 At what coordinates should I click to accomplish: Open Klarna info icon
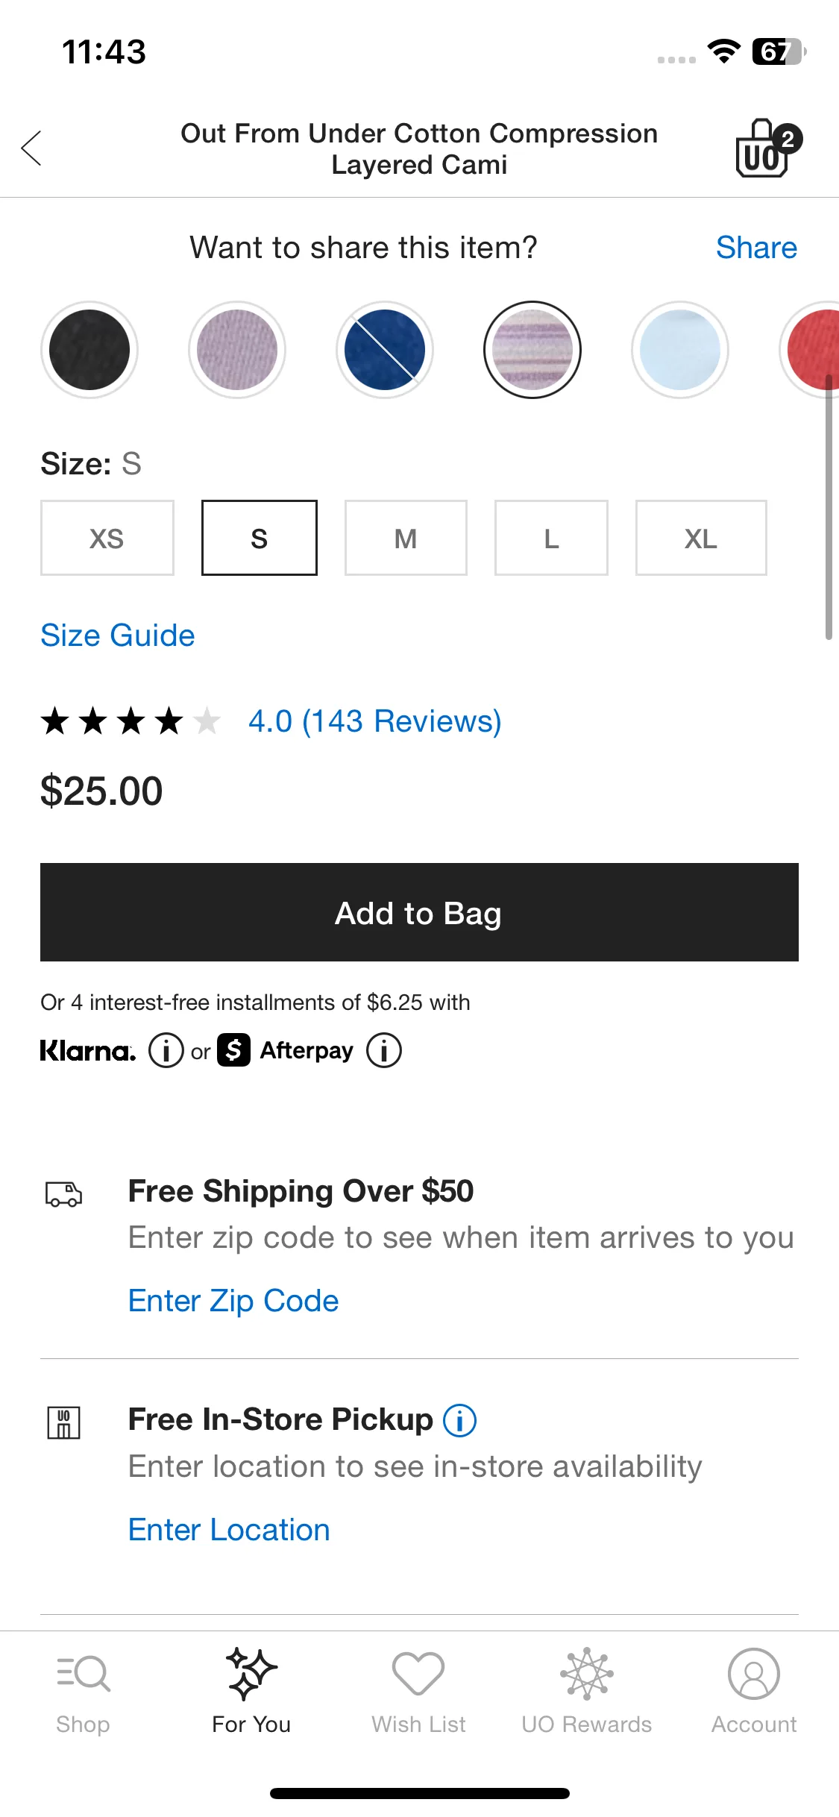(166, 1050)
